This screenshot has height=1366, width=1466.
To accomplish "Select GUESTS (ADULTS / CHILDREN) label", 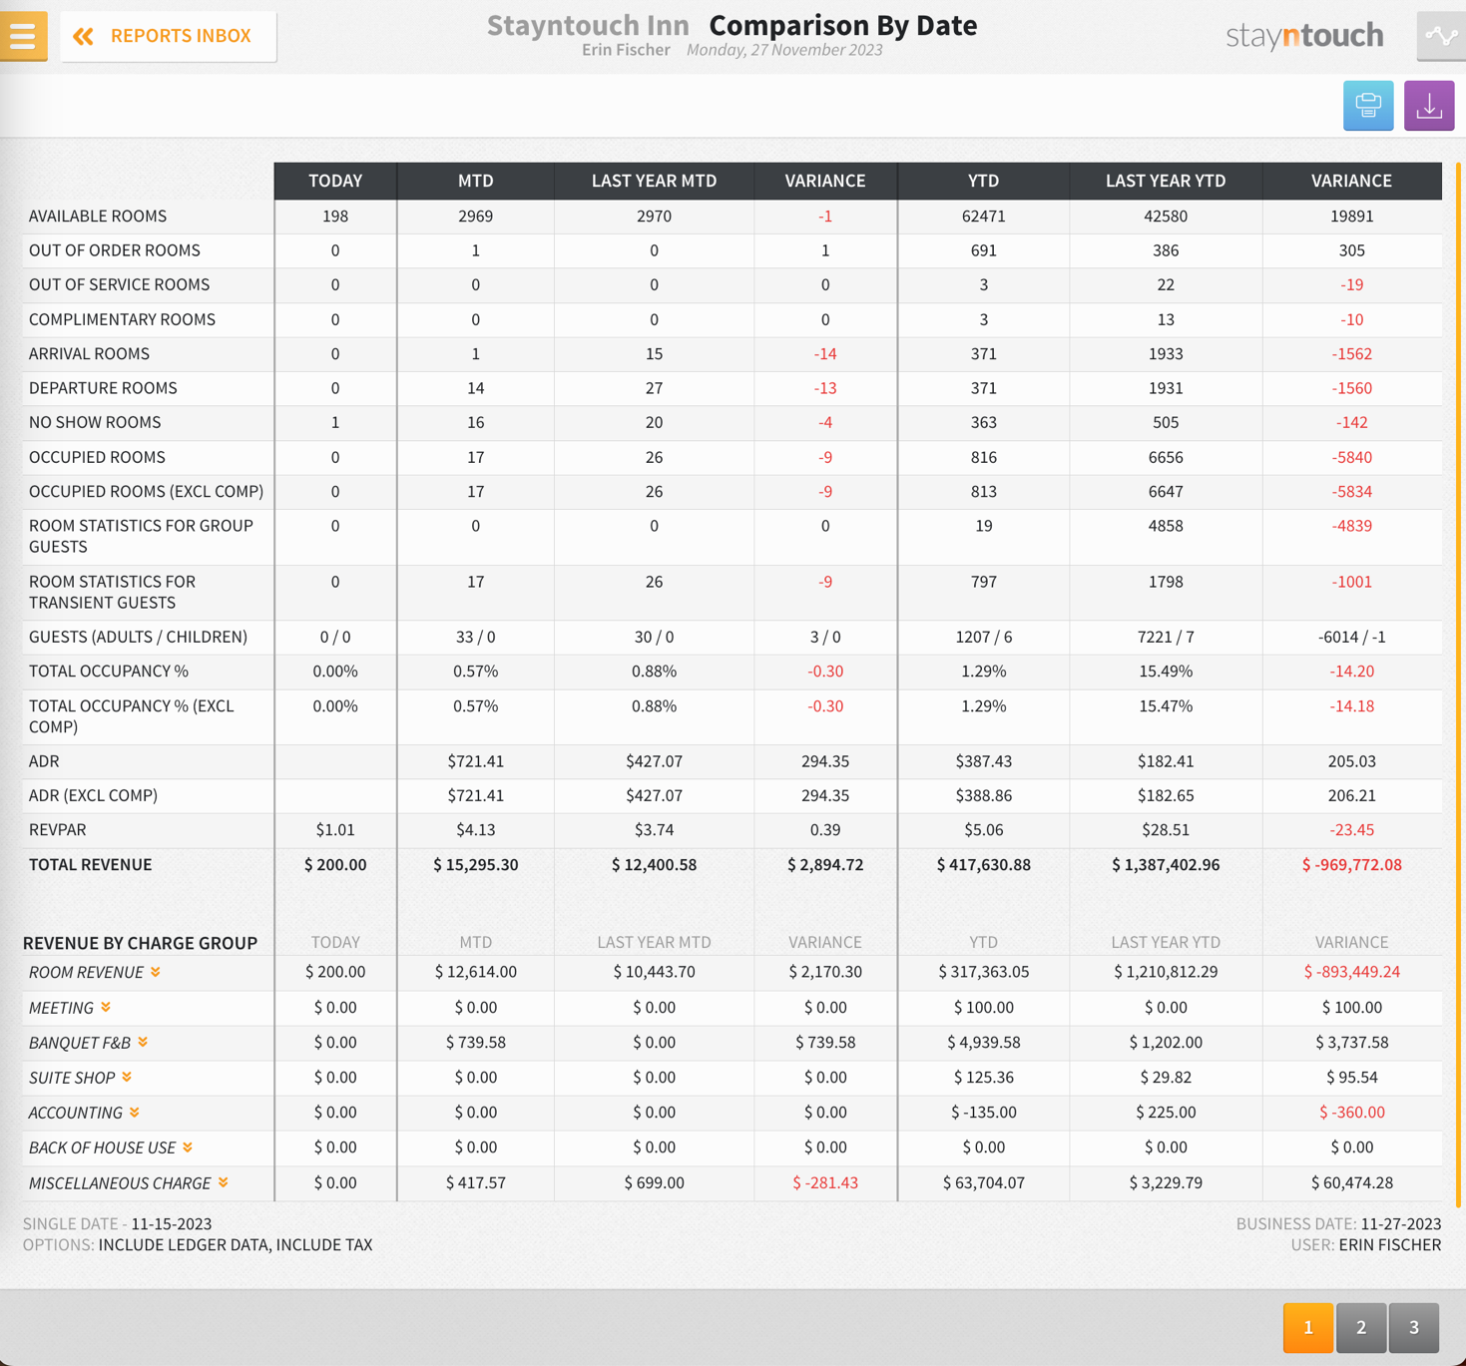I will (138, 637).
